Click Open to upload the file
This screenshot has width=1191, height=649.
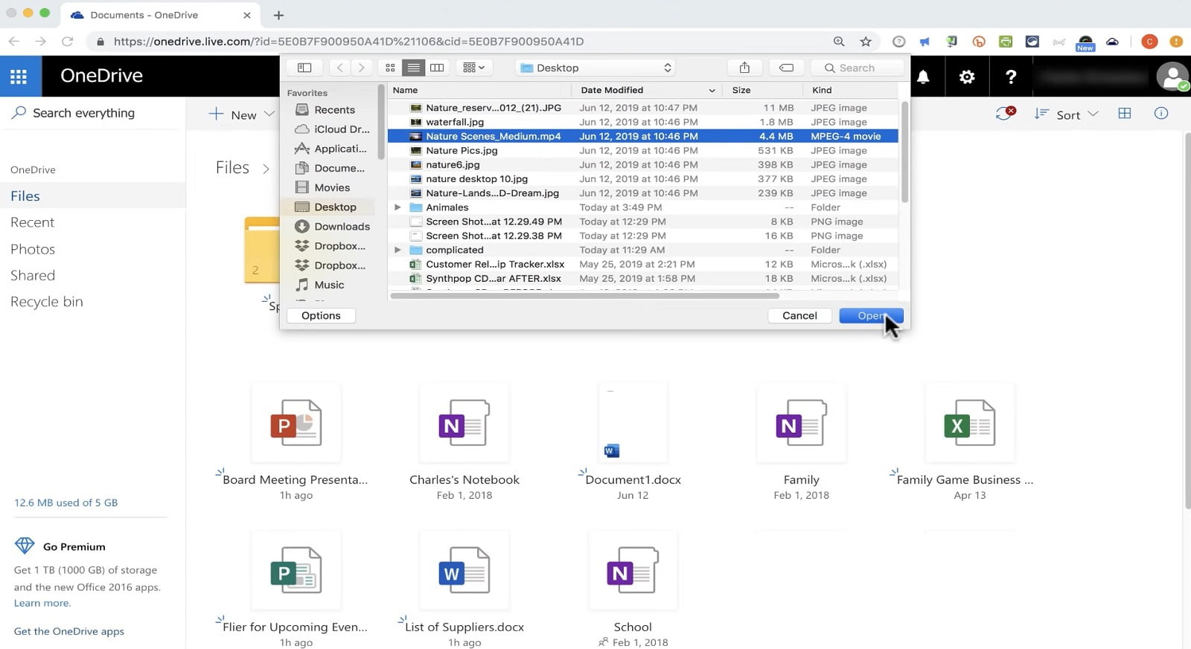[x=871, y=315]
